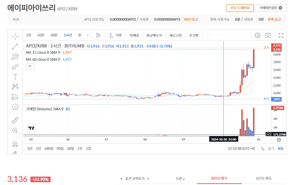The width and height of the screenshot is (290, 185).
Task: Click right arrow beside 호가 모아보기
Action: [148, 179]
